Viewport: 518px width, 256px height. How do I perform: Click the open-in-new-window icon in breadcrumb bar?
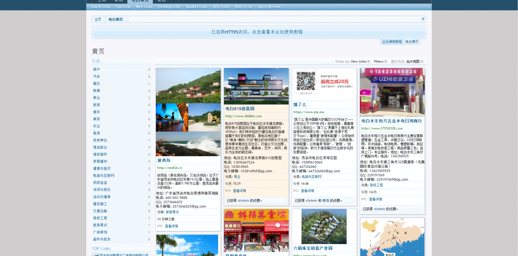(x=422, y=19)
